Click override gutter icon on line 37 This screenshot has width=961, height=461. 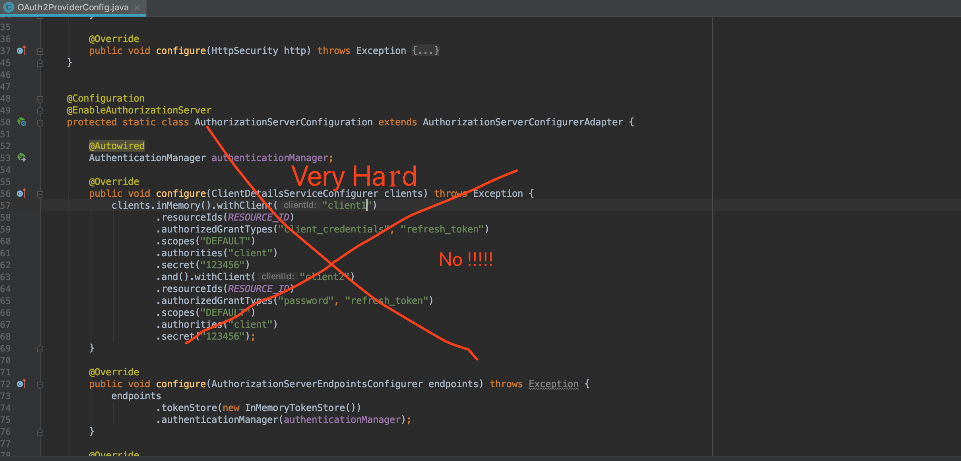coord(21,50)
